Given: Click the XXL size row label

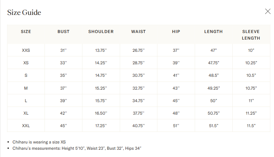Looking at the screenshot, I should [x=26, y=126].
